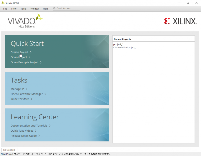The height and width of the screenshot is (156, 201).
Task: Open Quick Take Videos
Action: pos(22,131)
